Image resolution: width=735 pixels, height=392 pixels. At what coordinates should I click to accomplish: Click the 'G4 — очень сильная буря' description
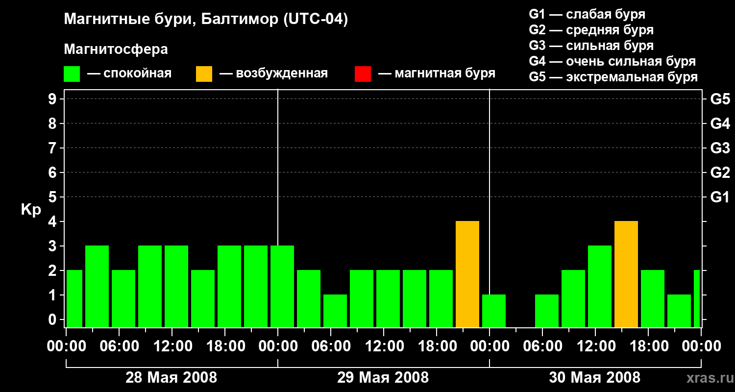point(612,61)
